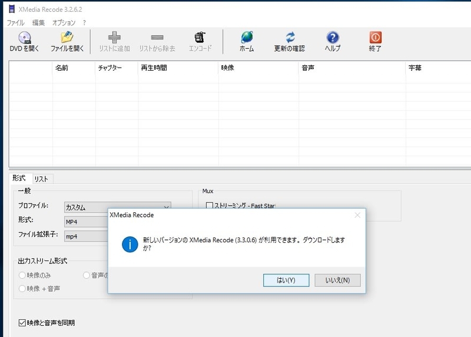Click the Mux group label
Viewport: 471px width, 337px height.
208,191
